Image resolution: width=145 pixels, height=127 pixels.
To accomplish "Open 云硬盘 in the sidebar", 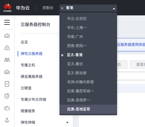I will 26,88.
